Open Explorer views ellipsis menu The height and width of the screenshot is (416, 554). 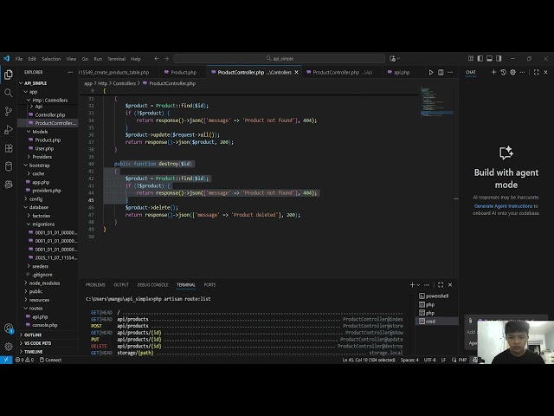tap(70, 72)
